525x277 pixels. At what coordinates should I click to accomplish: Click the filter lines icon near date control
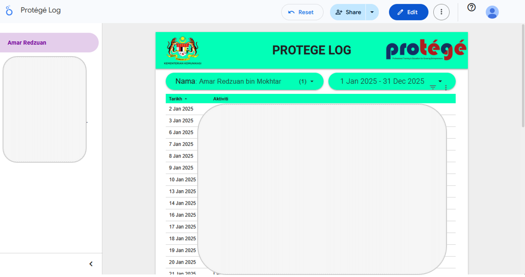[x=433, y=87]
